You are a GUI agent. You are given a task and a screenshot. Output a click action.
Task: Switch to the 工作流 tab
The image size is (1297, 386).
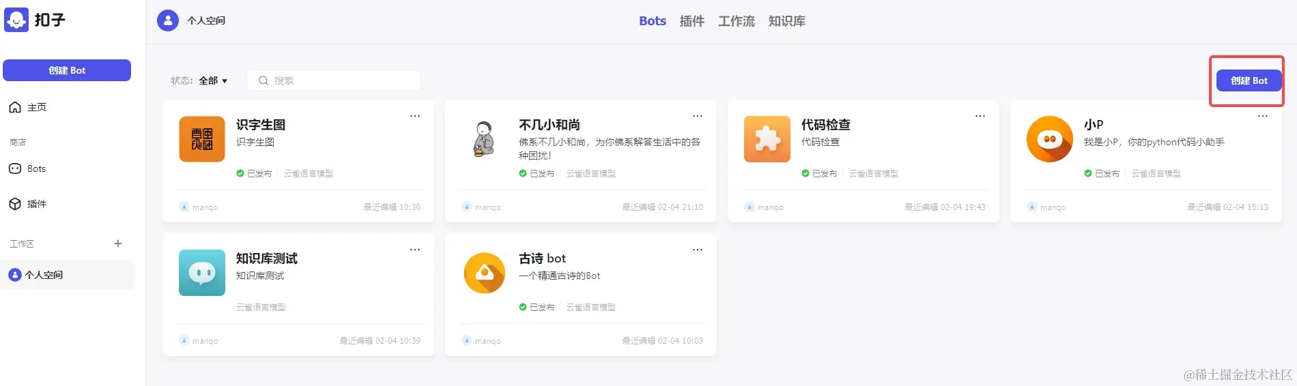[736, 21]
